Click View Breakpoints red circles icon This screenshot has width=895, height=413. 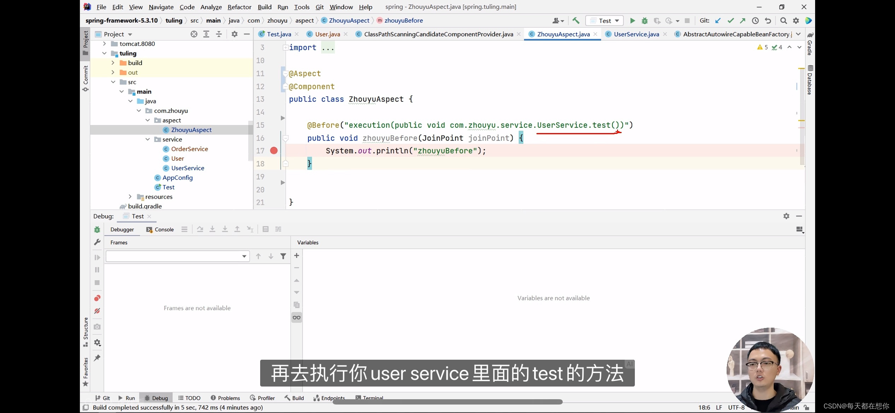97,298
